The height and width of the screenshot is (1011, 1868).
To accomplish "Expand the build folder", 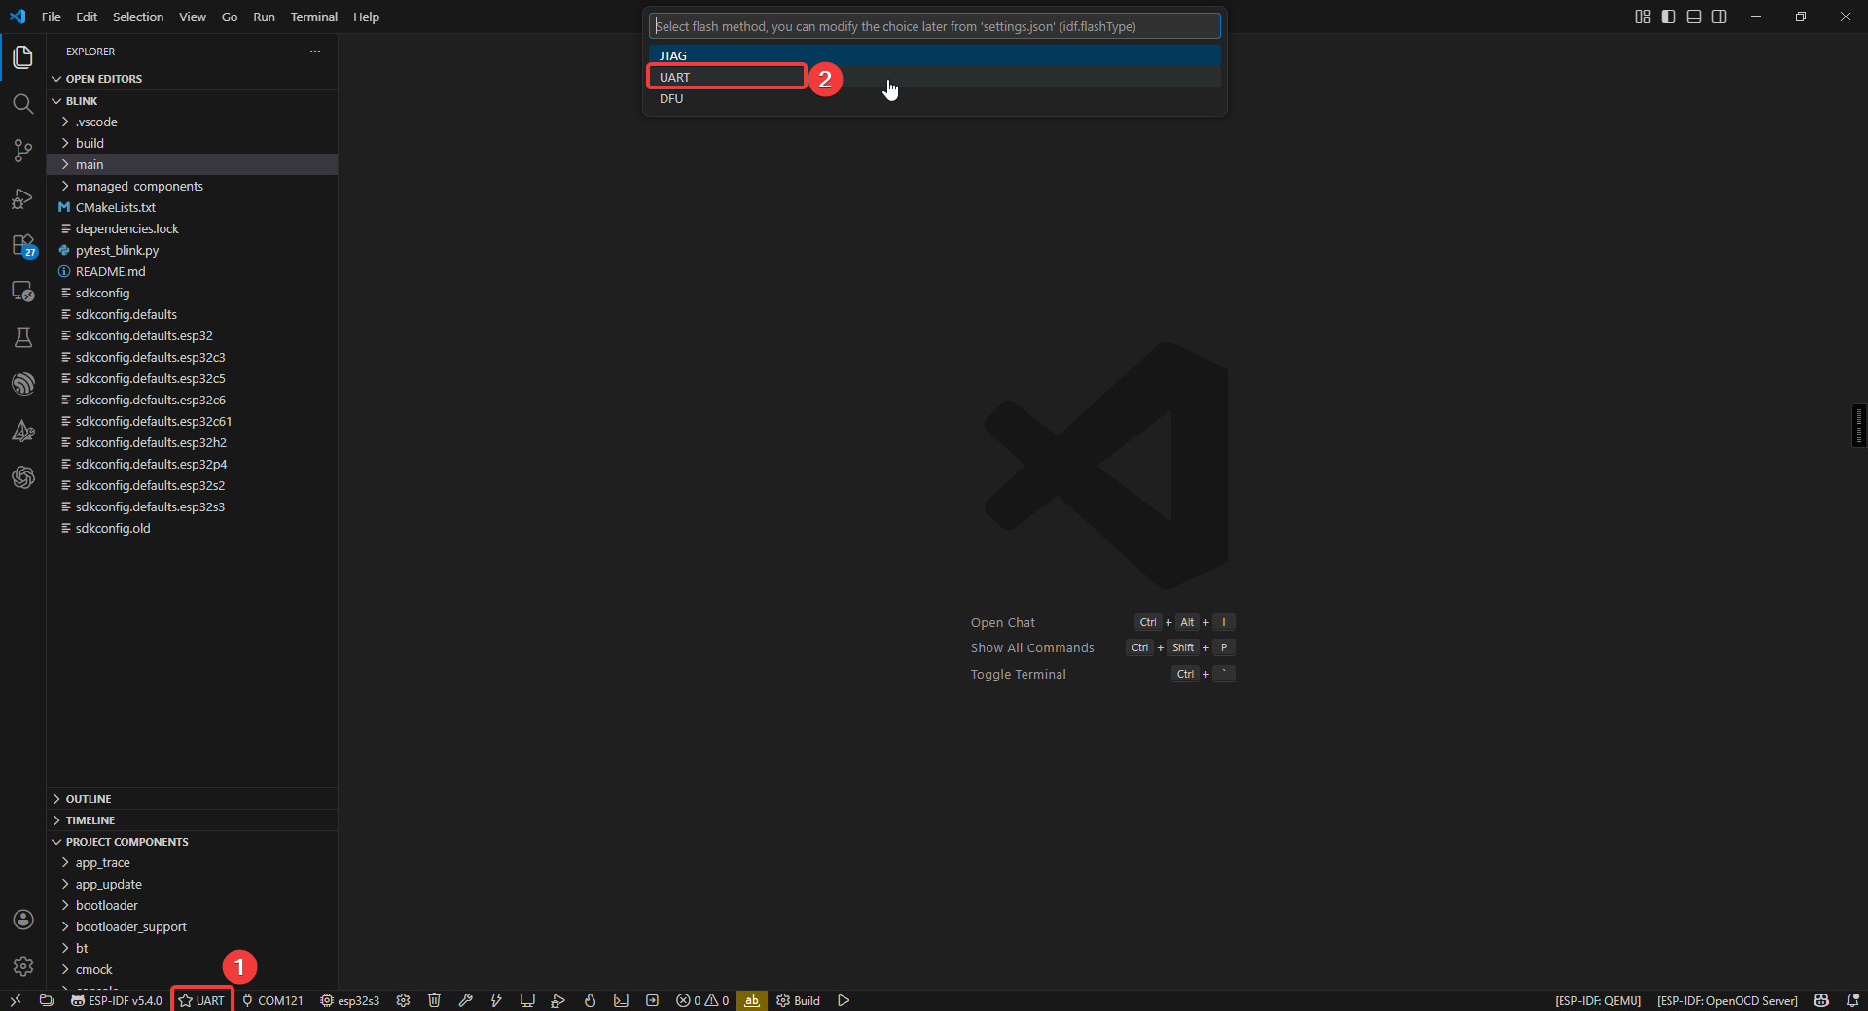I will click(x=192, y=143).
